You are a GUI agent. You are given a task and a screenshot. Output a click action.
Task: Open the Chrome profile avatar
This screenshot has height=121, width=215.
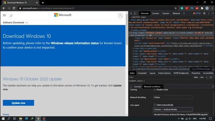[207, 8]
